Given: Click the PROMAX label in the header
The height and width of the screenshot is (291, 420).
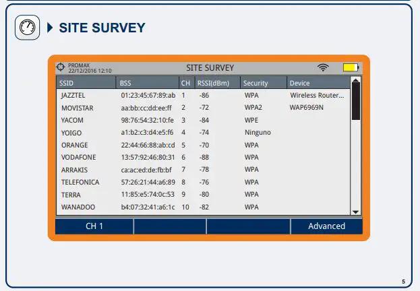Looking at the screenshot, I should (79, 65).
